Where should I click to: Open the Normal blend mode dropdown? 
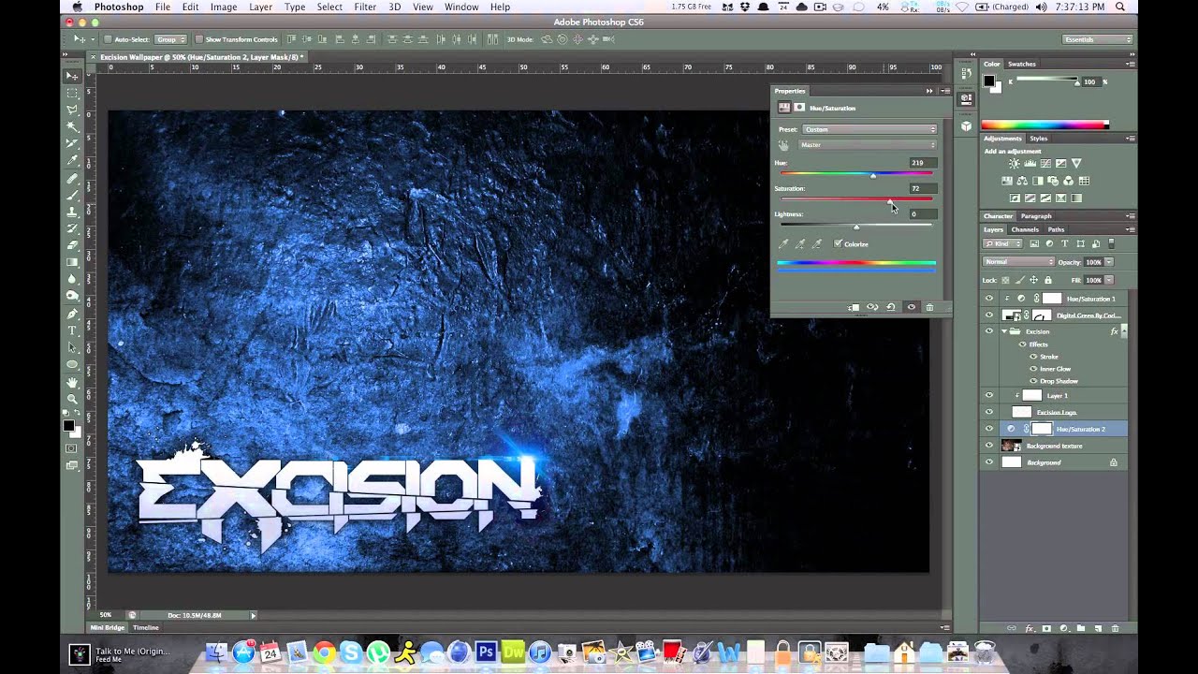pyautogui.click(x=1017, y=262)
